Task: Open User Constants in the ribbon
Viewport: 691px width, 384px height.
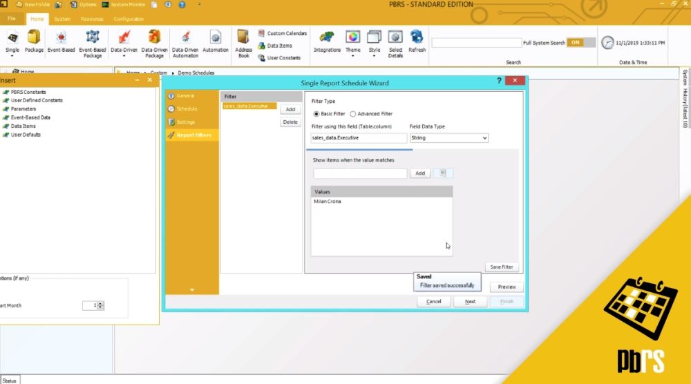Action: [x=279, y=58]
